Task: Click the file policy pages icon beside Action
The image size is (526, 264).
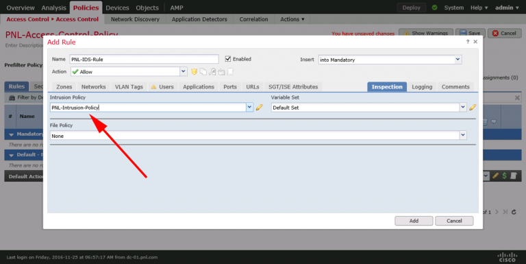Action: 203,71
